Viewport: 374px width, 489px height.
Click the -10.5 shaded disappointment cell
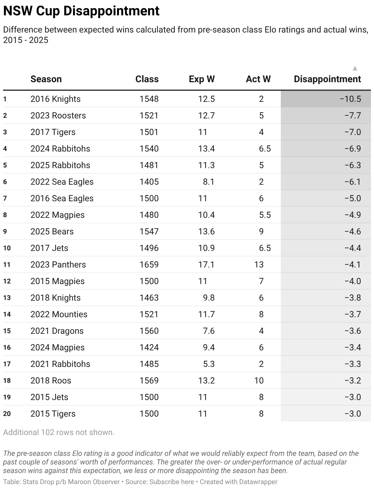coord(326,99)
